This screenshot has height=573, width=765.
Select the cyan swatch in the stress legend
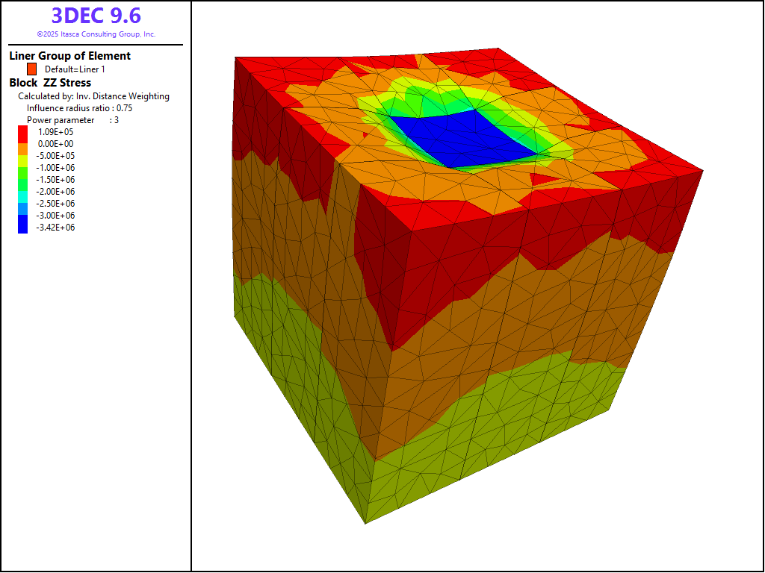click(x=22, y=191)
